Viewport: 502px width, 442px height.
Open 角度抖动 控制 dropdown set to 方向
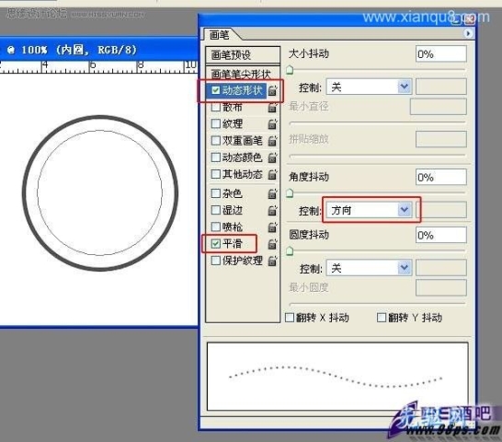tap(369, 210)
